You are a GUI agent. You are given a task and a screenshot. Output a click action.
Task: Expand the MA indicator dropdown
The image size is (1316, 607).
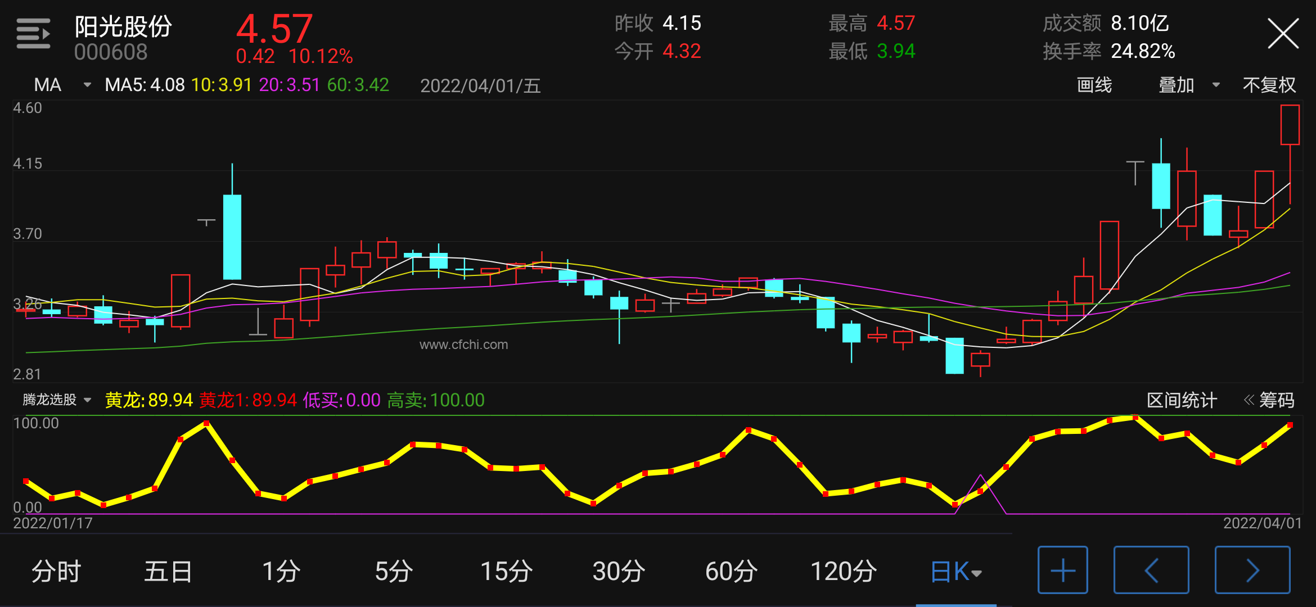(x=61, y=85)
